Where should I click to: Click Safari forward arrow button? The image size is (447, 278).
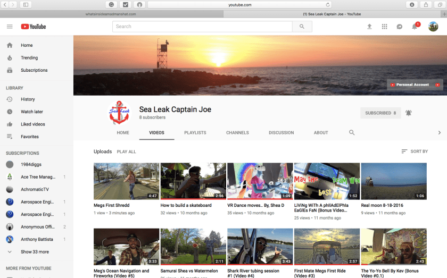point(13,5)
